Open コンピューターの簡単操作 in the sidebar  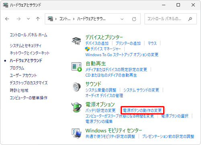(x=29, y=98)
